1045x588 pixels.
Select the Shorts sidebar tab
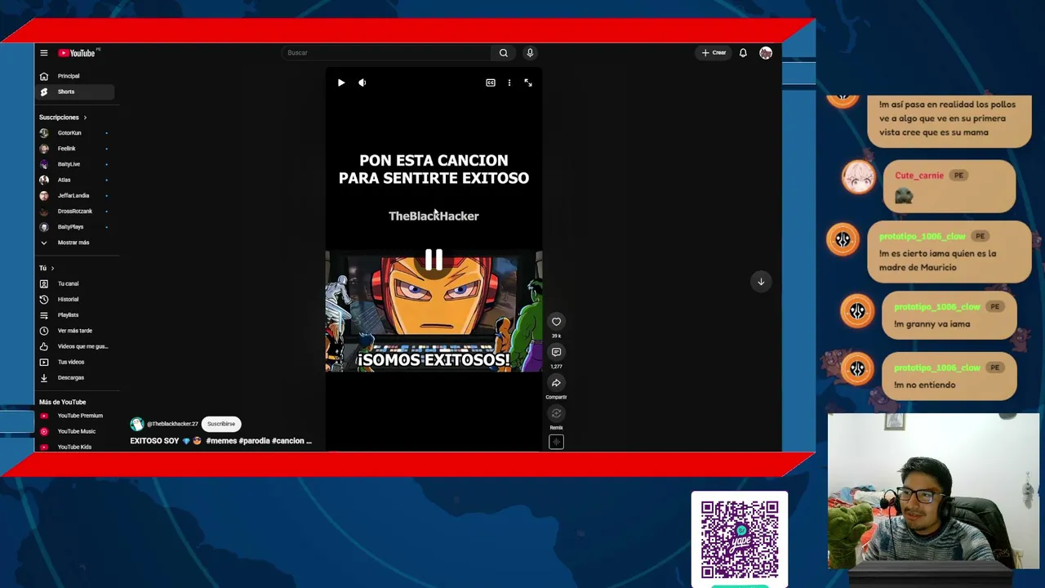point(76,91)
